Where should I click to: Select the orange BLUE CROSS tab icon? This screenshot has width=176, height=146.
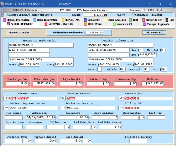(86, 24)
